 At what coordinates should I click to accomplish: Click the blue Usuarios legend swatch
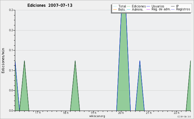coord(148,6)
